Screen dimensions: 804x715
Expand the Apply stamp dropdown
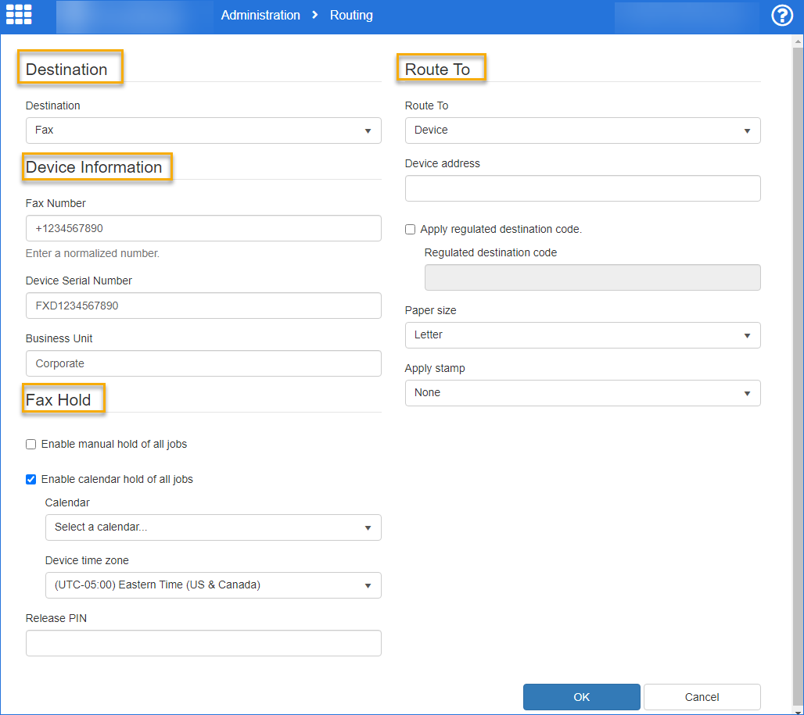coord(582,393)
